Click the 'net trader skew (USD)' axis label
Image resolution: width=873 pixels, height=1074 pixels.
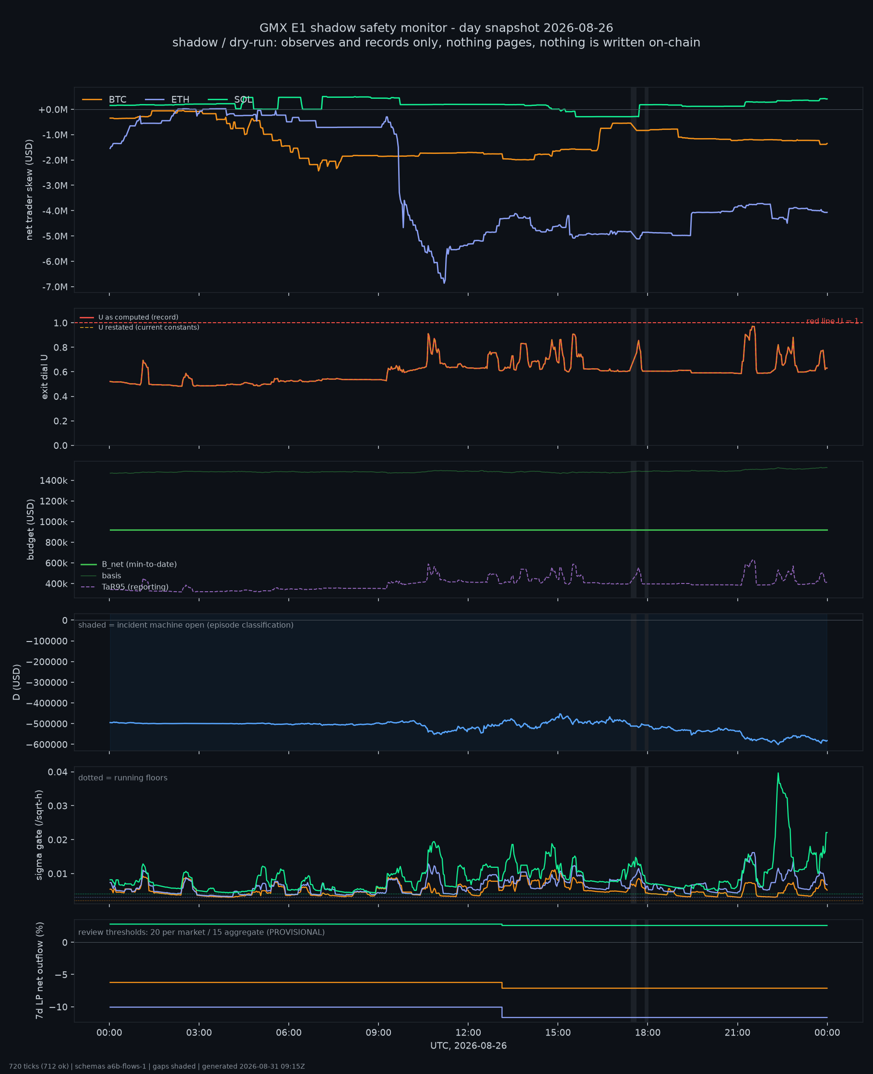click(29, 189)
